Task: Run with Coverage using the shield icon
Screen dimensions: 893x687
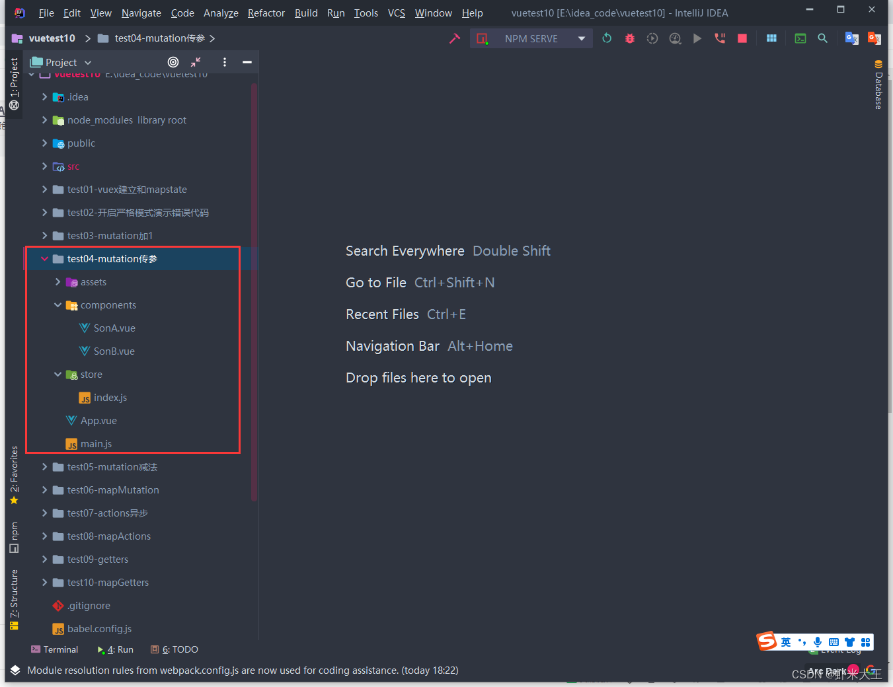Action: click(x=652, y=38)
